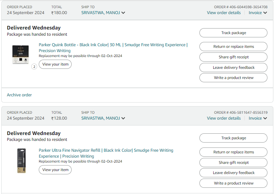Archive the Parker Quink Bottle order

[x=19, y=95]
